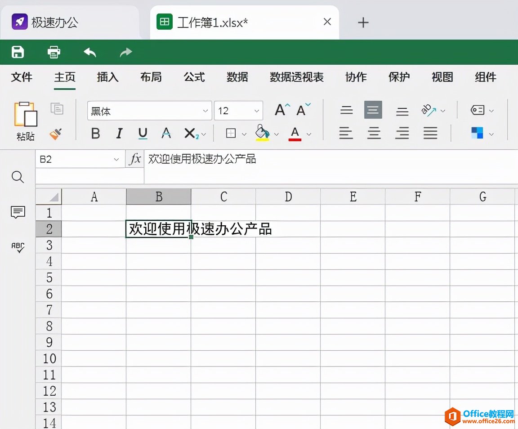The height and width of the screenshot is (429, 518).
Task: Click the Redo arrow icon
Action: 125,52
